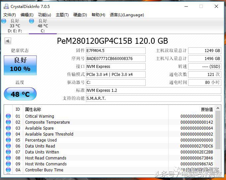Viewport: 226px width, 180px height.
Task: Open the 主题(T) menu
Action: click(x=62, y=15)
